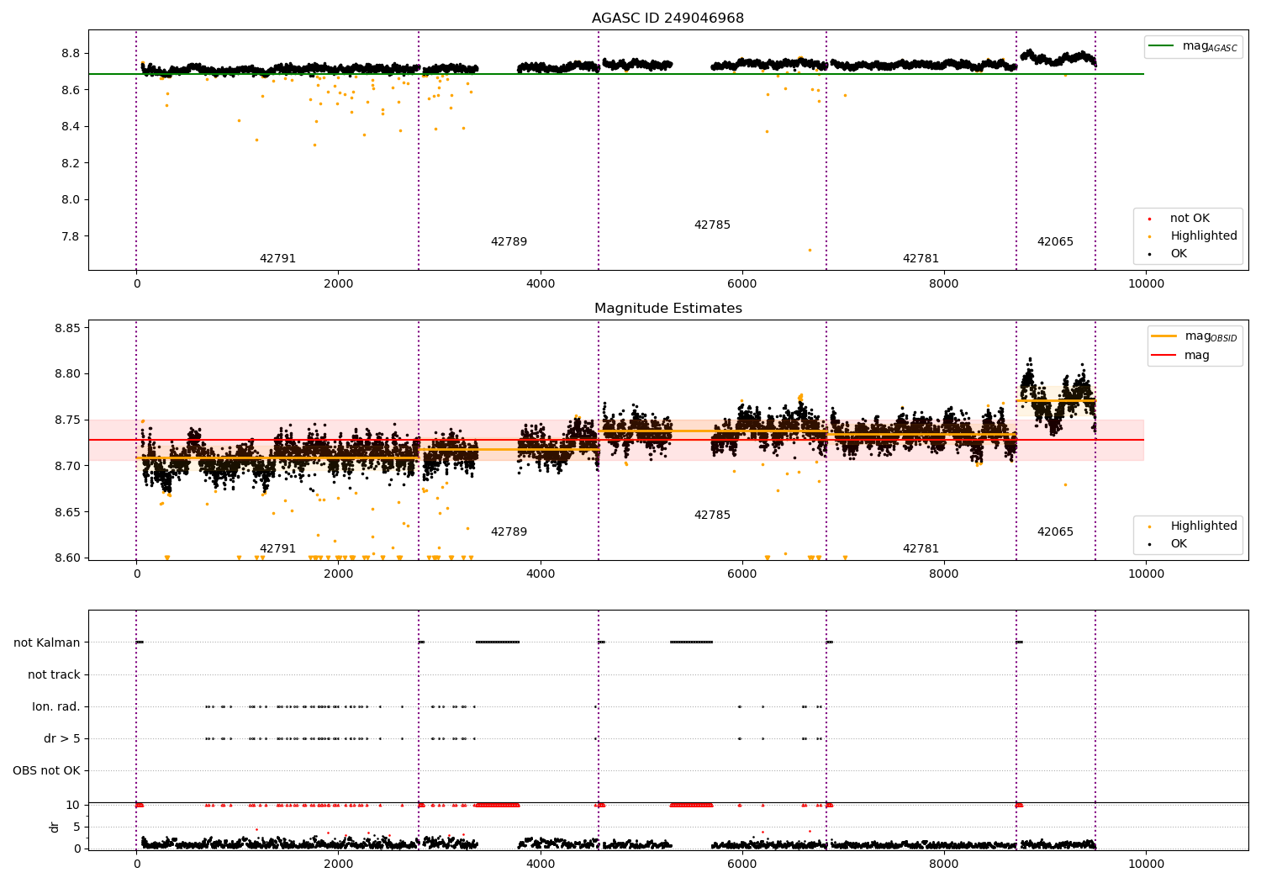Select x-axis tick 10000 under the dr plot
The width and height of the screenshot is (1261, 883).
pyautogui.click(x=1146, y=864)
